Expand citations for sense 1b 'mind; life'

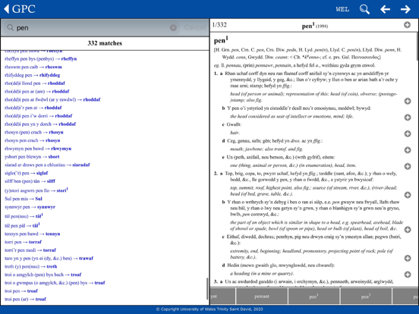pos(408,118)
